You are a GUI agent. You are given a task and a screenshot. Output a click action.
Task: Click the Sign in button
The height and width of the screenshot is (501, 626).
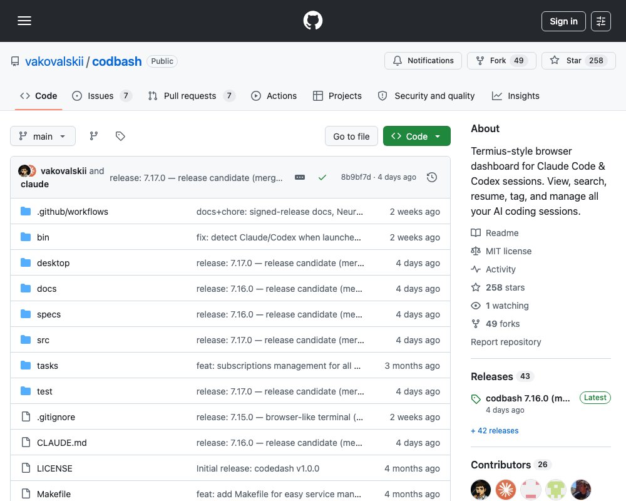pyautogui.click(x=563, y=21)
